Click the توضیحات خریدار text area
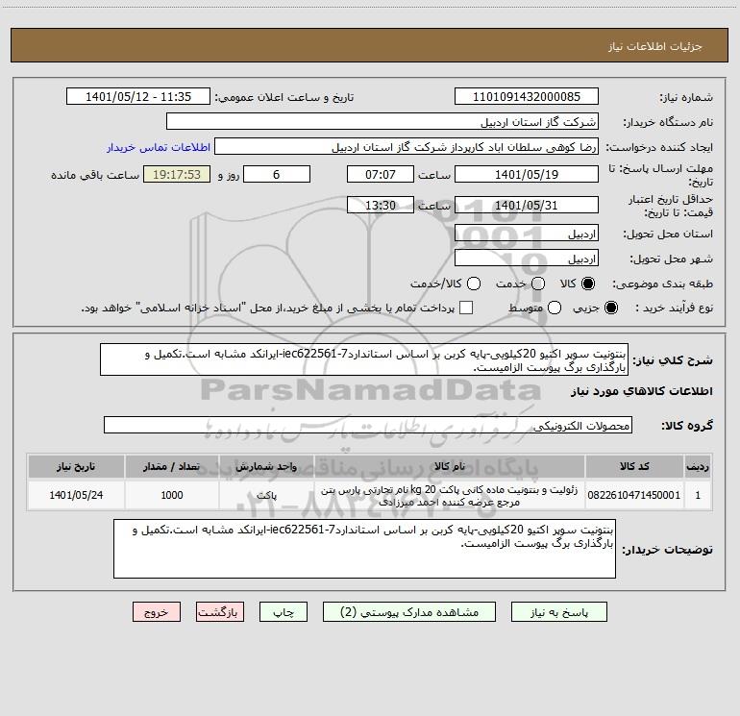This screenshot has width=740, height=716. coord(364,549)
